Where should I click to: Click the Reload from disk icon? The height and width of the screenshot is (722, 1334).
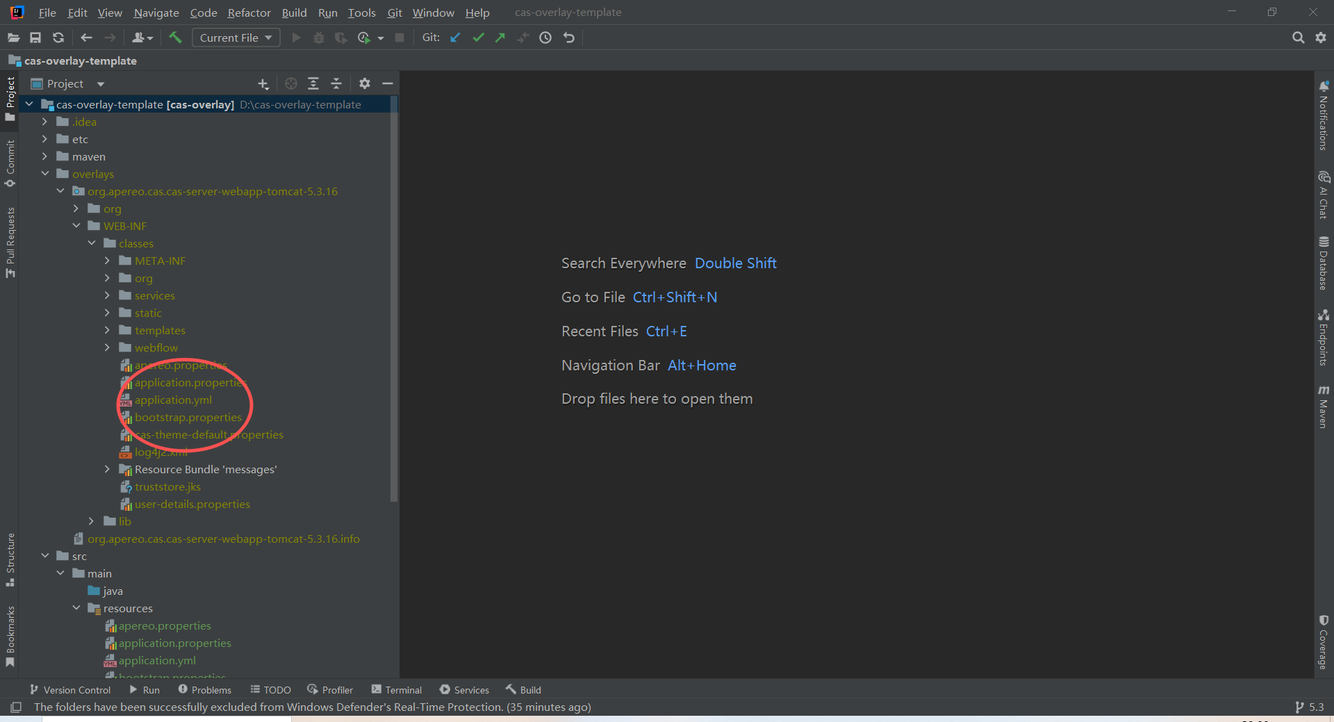coord(58,38)
